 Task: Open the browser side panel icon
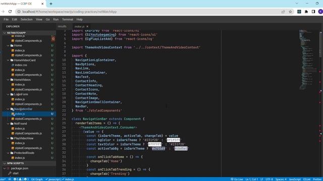pyautogui.click(x=313, y=12)
